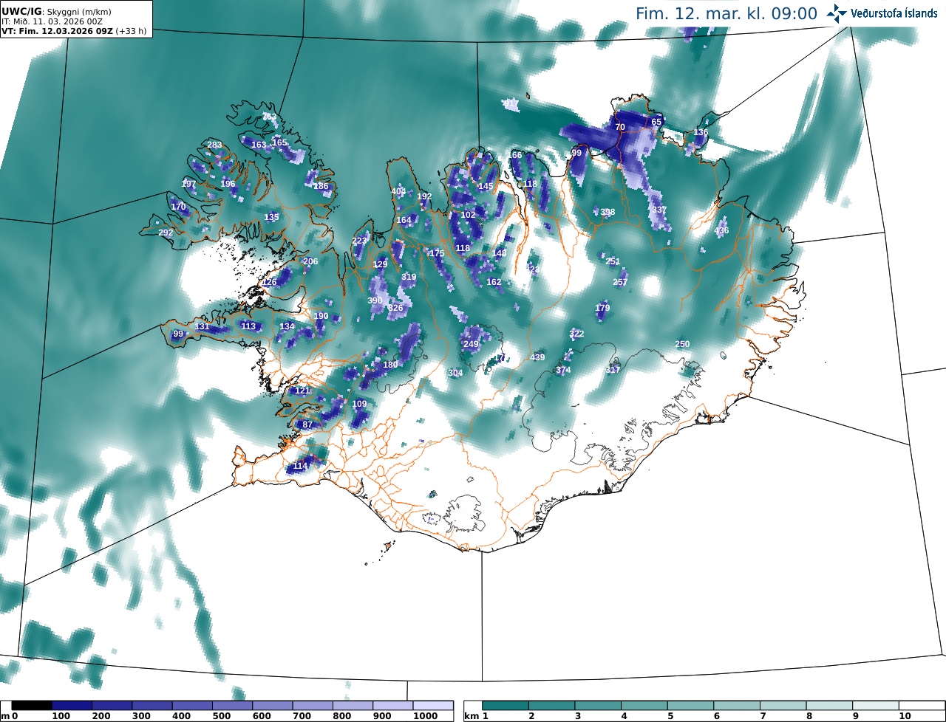The width and height of the screenshot is (946, 722).
Task: Click the visibility value 439
Action: point(537,357)
